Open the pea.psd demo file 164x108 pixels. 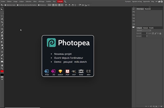(68, 62)
